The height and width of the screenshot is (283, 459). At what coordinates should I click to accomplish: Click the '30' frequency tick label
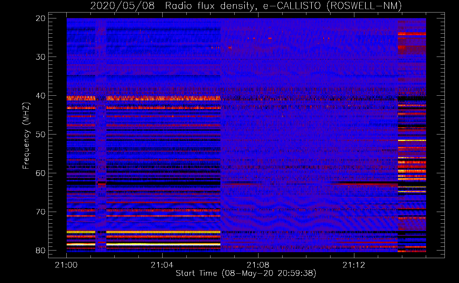coord(41,57)
